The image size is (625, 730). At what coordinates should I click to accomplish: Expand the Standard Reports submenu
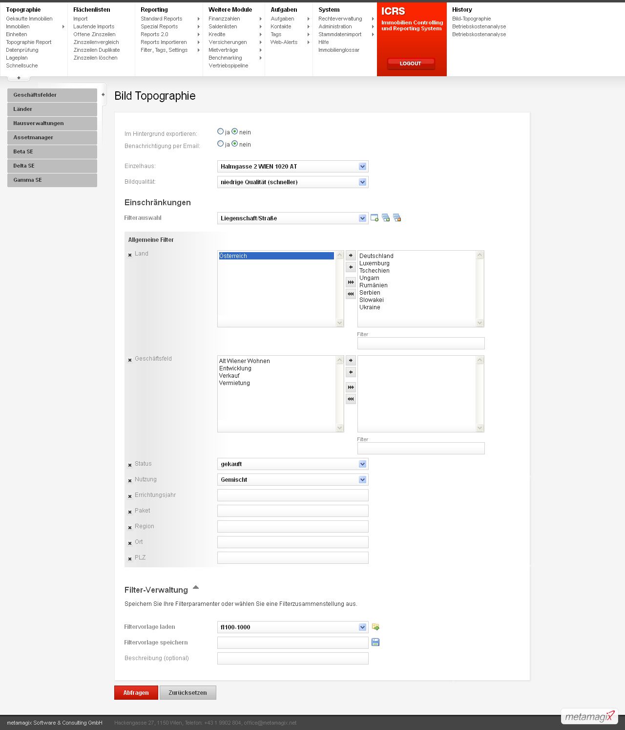pos(198,19)
